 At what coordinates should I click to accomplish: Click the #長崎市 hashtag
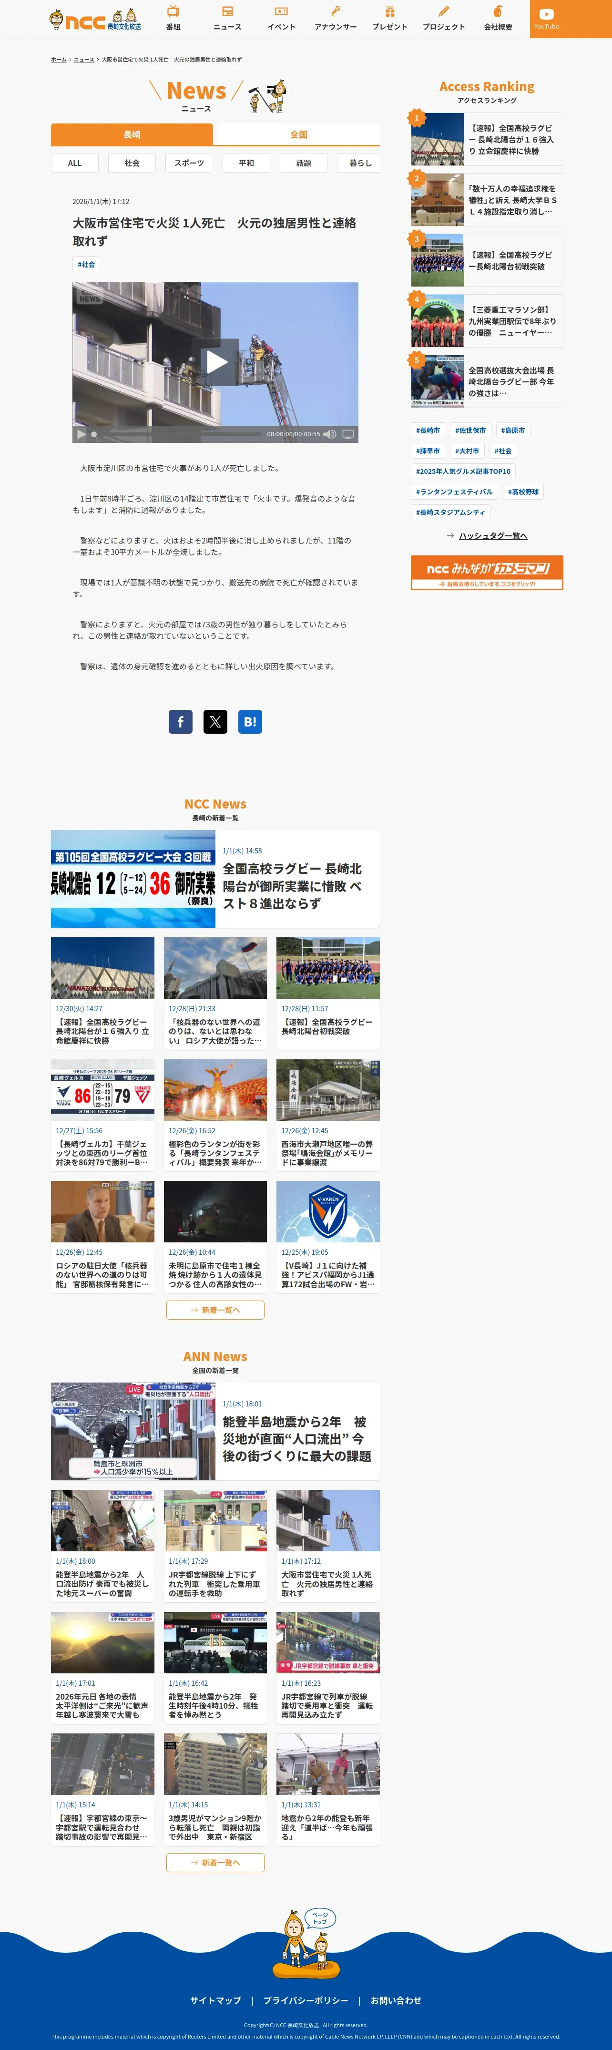pos(428,430)
